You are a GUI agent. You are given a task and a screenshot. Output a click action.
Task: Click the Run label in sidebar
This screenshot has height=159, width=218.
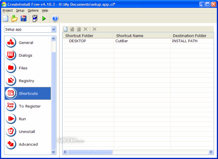tap(22, 119)
